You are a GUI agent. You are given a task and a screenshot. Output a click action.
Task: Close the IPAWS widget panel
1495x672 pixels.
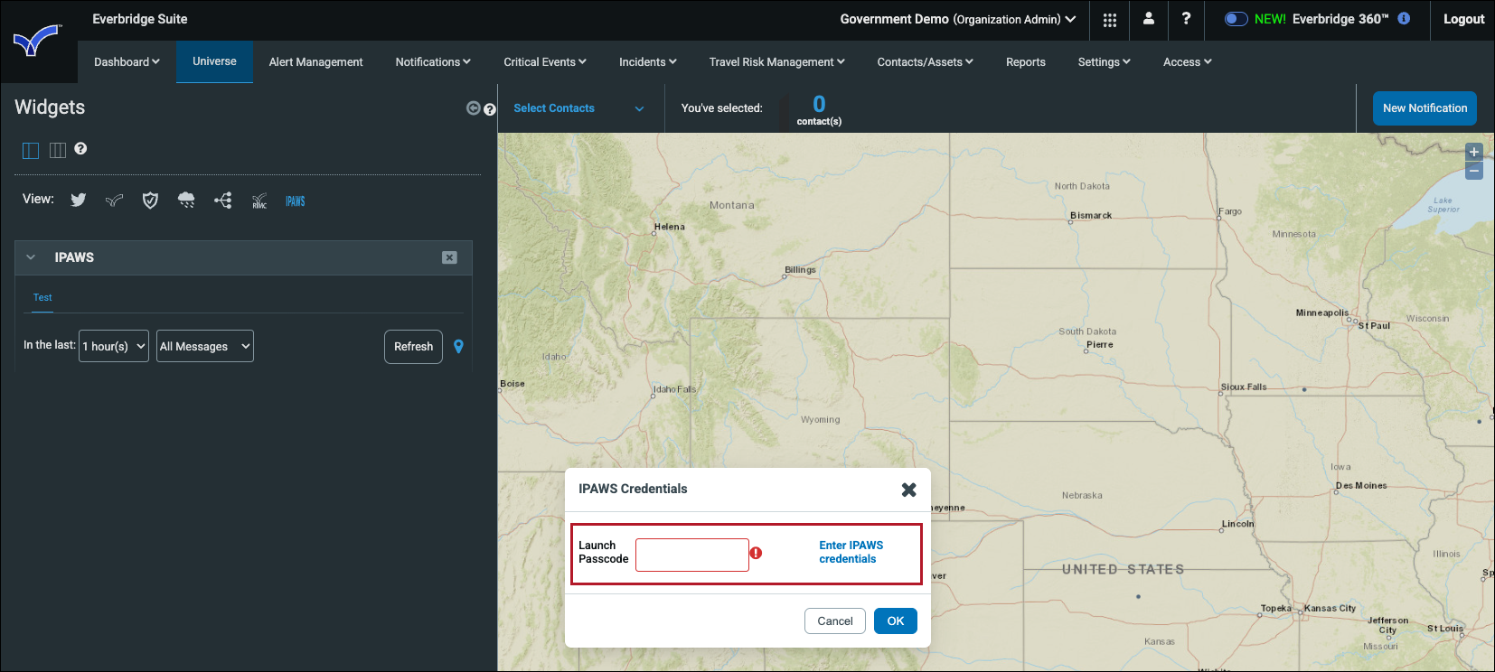449,257
